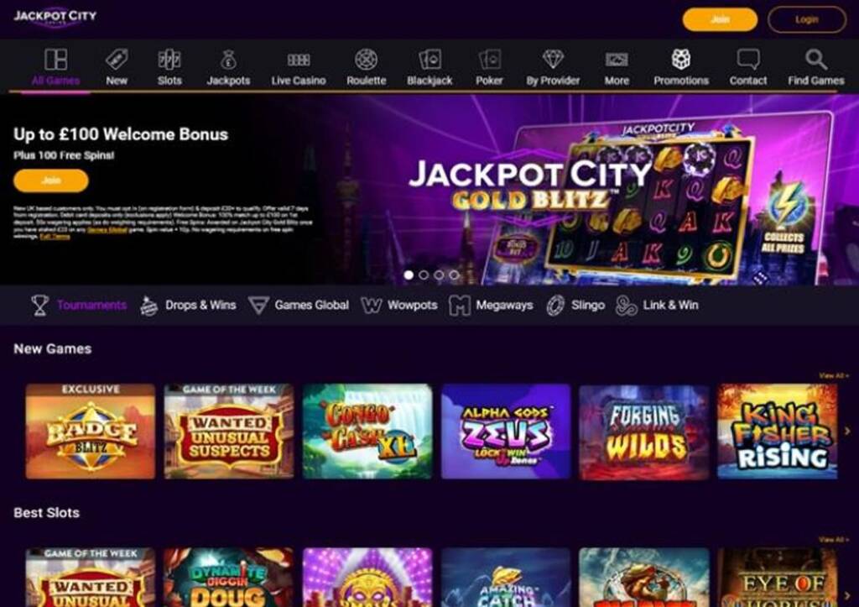Click the Login button in header
This screenshot has width=859, height=607.
pos(806,19)
